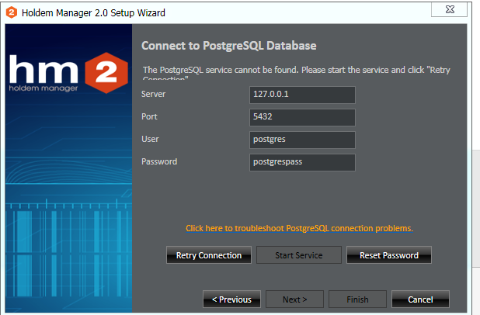The height and width of the screenshot is (315, 480).
Task: Select the 'User' label text
Action: (150, 139)
